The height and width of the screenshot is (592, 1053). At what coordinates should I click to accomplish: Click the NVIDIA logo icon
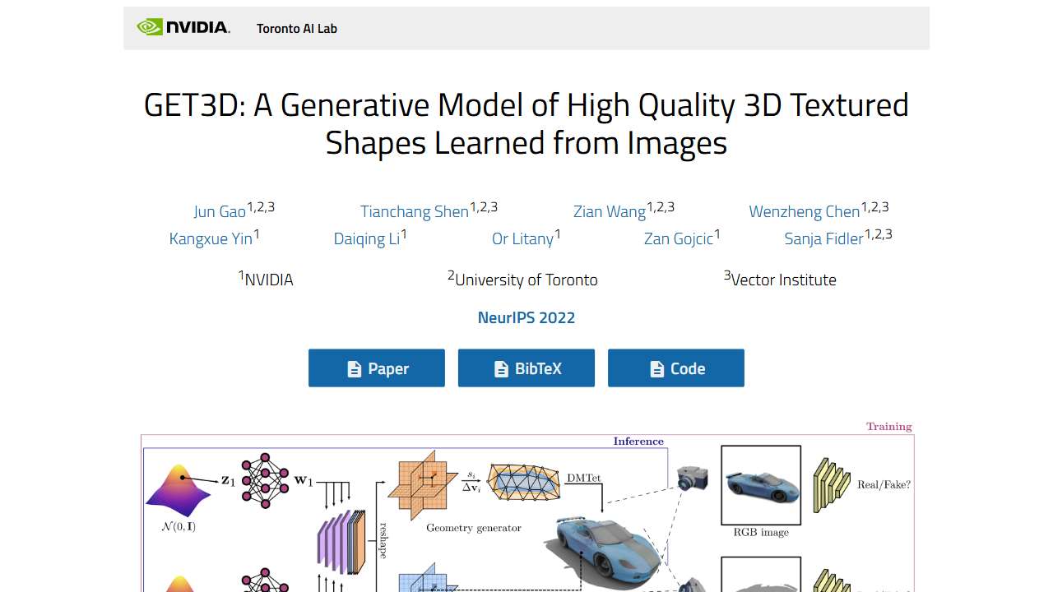point(151,26)
